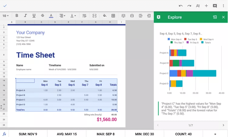Click the $1,560.00 total cell
The width and height of the screenshot is (228, 137).
click(x=107, y=119)
